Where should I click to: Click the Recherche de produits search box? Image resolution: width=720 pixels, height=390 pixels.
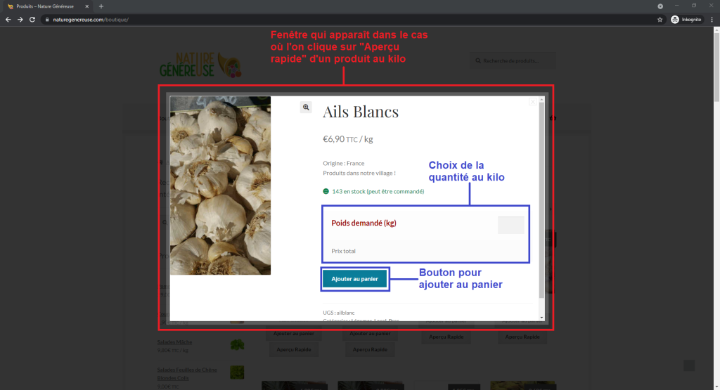513,60
